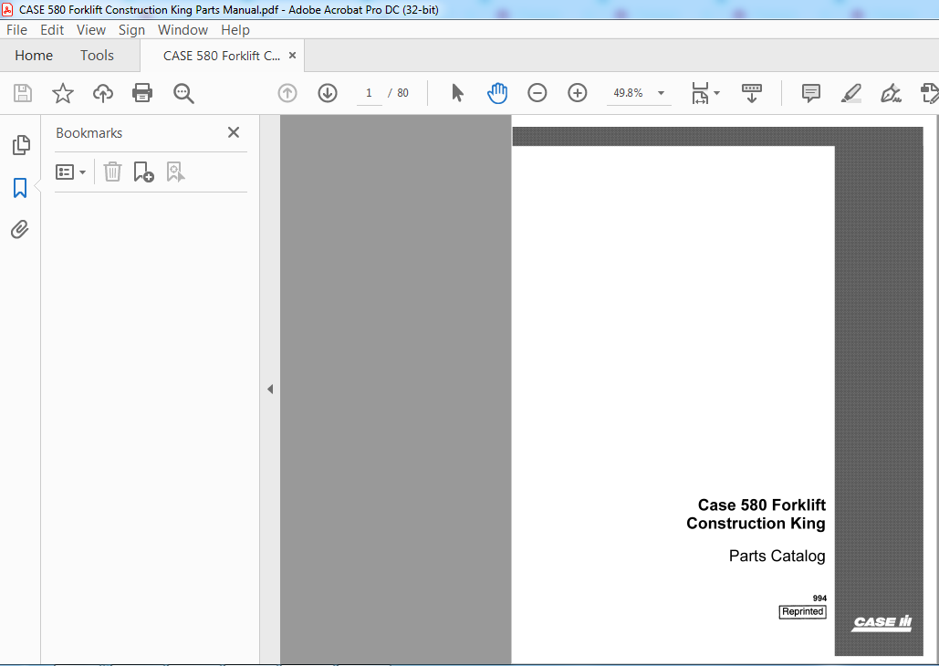Click the total pages '80' text
This screenshot has width=939, height=666.
[403, 93]
